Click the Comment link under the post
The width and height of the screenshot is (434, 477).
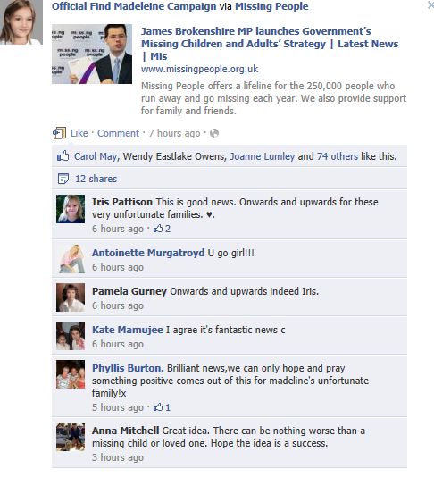pos(118,133)
